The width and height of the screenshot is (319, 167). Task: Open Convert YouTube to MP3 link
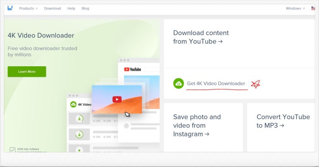(283, 121)
